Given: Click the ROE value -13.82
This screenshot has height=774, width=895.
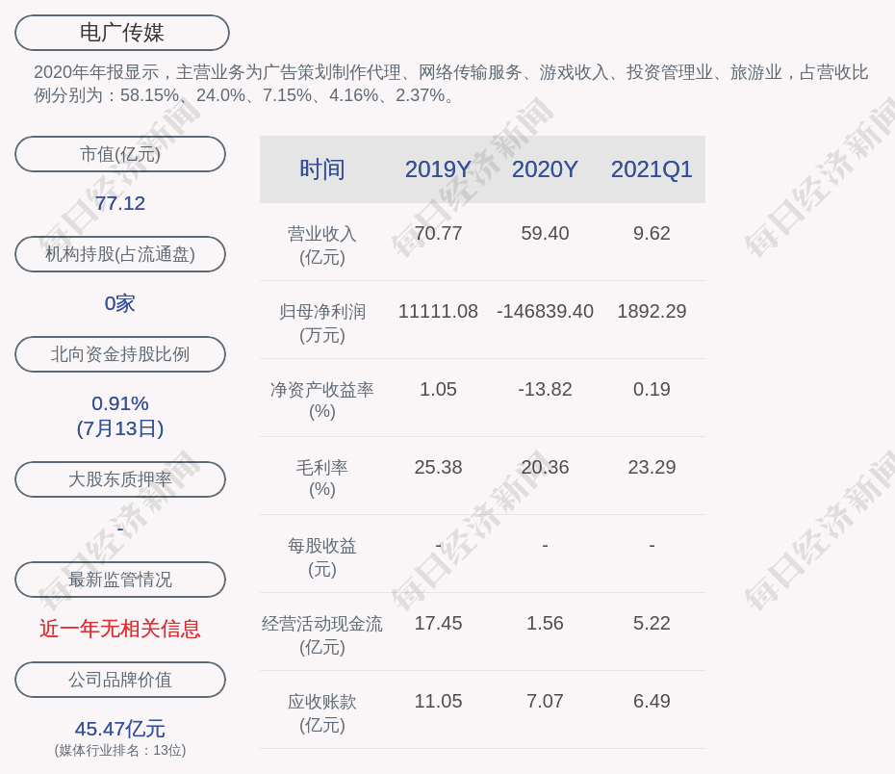Looking at the screenshot, I should tap(545, 389).
